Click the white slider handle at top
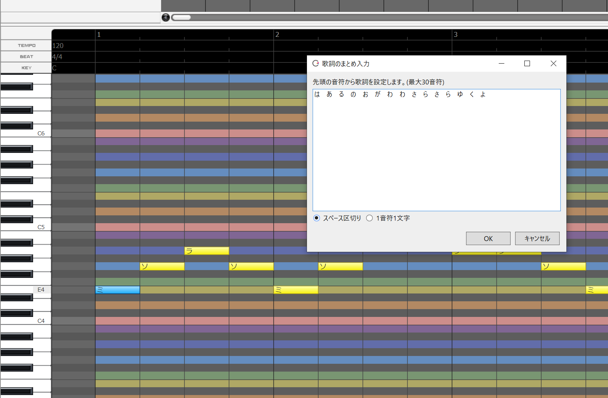Viewport: 608px width, 398px height. (181, 17)
